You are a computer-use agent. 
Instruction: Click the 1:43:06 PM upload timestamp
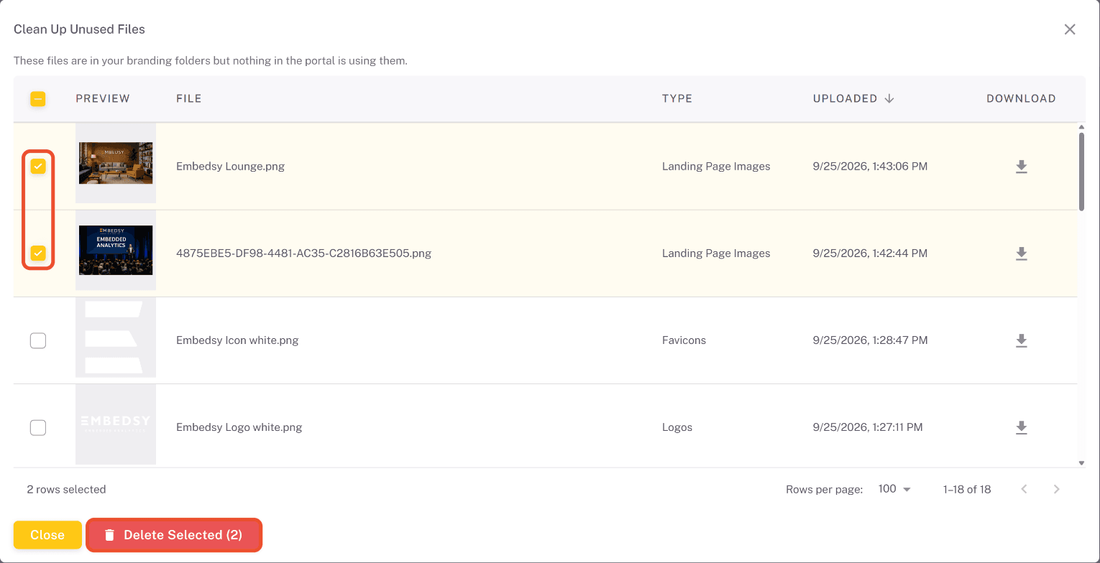[x=871, y=167]
